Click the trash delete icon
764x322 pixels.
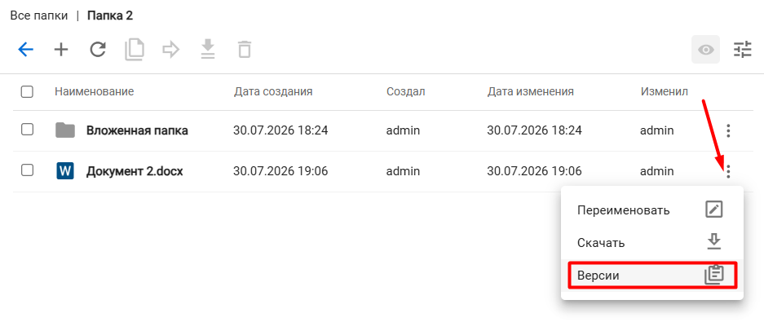[245, 50]
